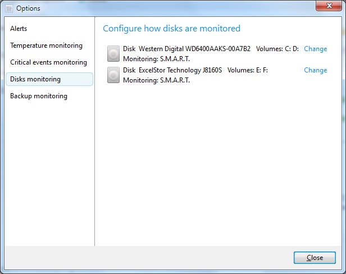Screen dimensions: 346x274
Task: Select the ExcelStor Technology J8160S disk name
Action: click(180, 70)
